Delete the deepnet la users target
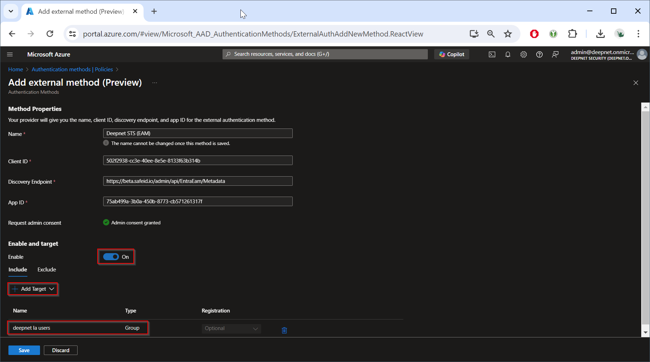This screenshot has width=650, height=362. click(284, 330)
